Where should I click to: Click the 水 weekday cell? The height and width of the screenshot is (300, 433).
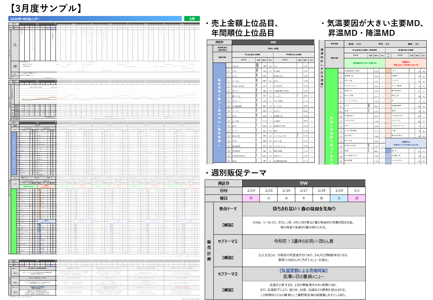(286, 198)
